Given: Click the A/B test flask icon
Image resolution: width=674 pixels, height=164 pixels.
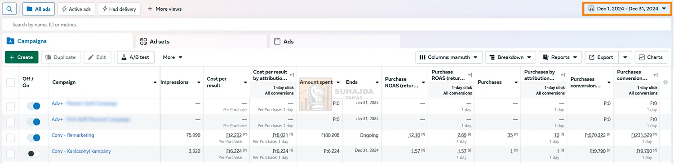Looking at the screenshot, I should (x=124, y=57).
